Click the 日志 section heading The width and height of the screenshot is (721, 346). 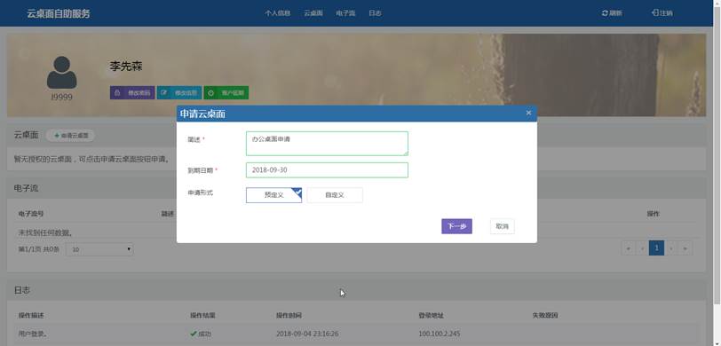22,290
